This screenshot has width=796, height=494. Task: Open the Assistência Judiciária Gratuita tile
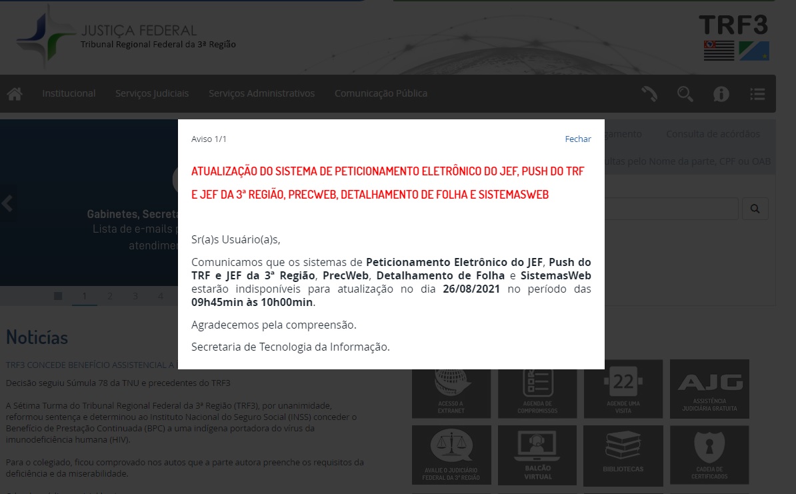710,389
